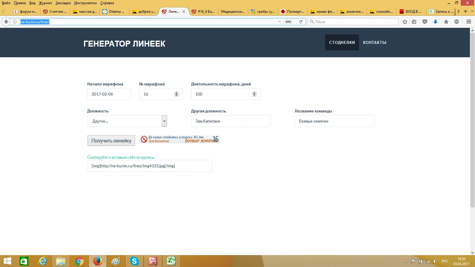The image size is (475, 267).
Task: Open the Журнал menu
Action: [x=45, y=3]
